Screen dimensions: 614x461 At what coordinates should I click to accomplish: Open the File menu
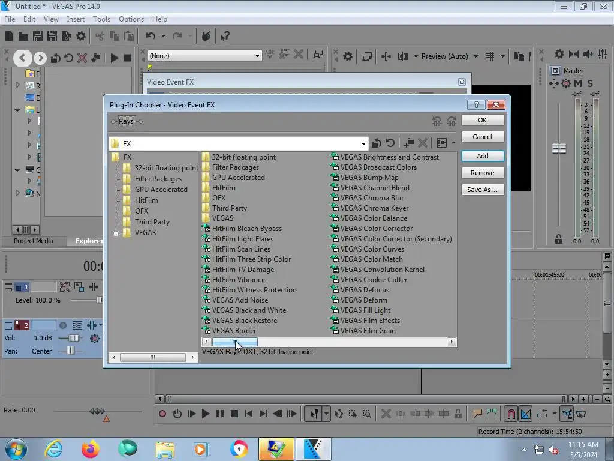(10, 19)
